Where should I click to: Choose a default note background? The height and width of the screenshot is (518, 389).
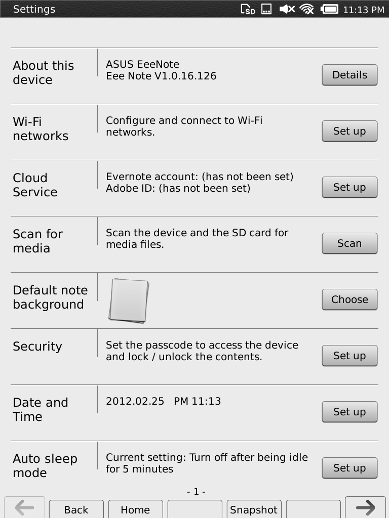click(x=349, y=299)
